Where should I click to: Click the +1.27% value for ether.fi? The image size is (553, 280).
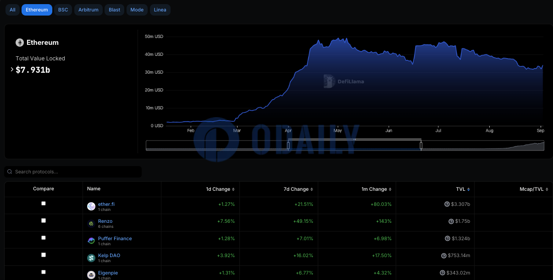[x=227, y=204]
